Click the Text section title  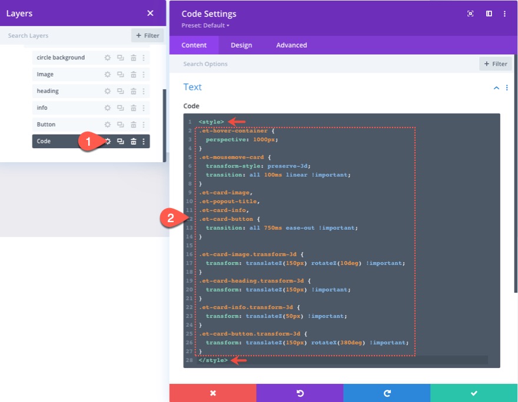[192, 87]
